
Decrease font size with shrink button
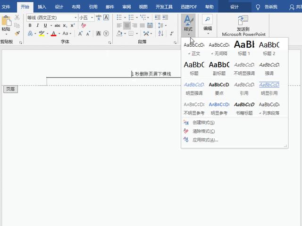tap(88, 33)
